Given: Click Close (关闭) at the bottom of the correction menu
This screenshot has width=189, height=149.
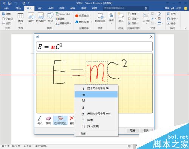Looking at the screenshot, I should 96,134.
